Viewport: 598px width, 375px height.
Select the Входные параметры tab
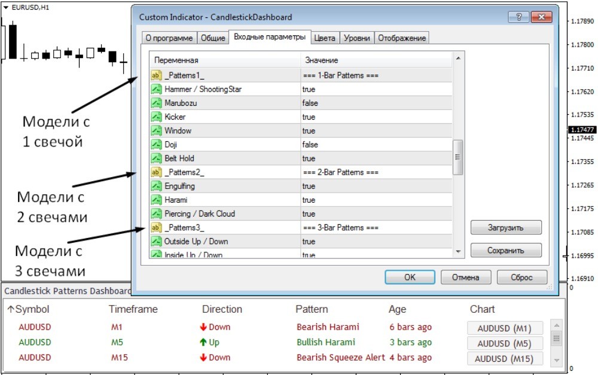point(270,37)
